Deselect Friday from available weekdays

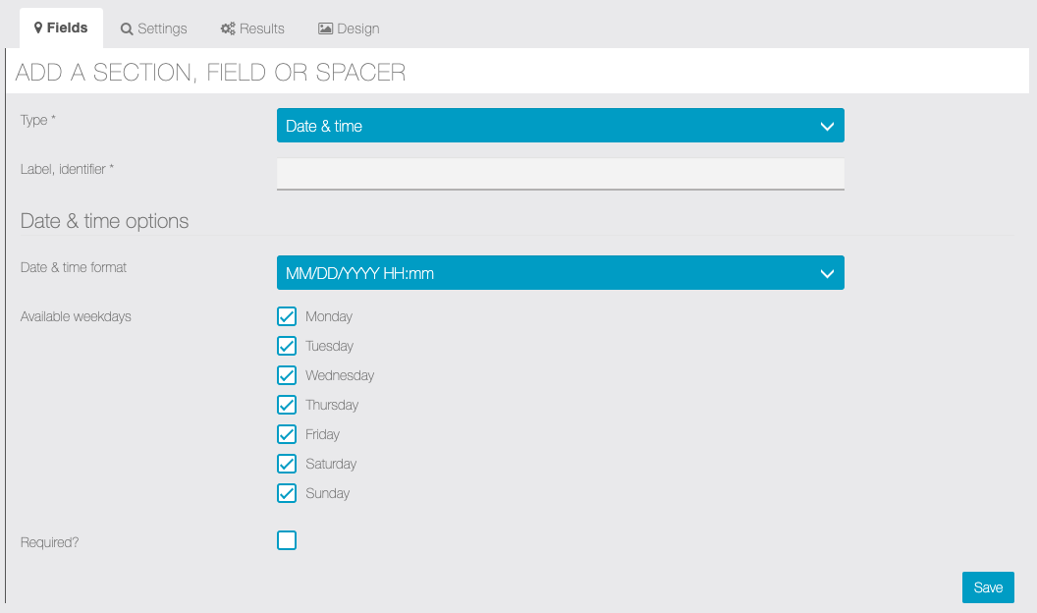[x=287, y=434]
